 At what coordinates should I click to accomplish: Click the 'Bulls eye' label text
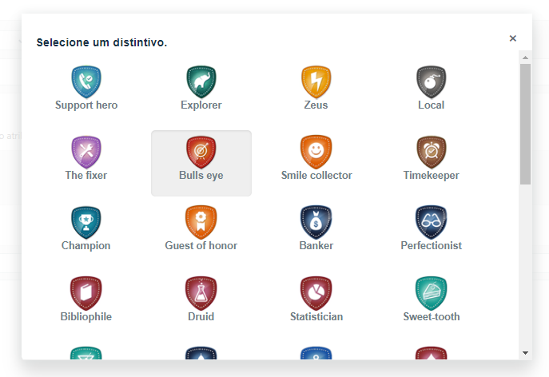pyautogui.click(x=201, y=176)
